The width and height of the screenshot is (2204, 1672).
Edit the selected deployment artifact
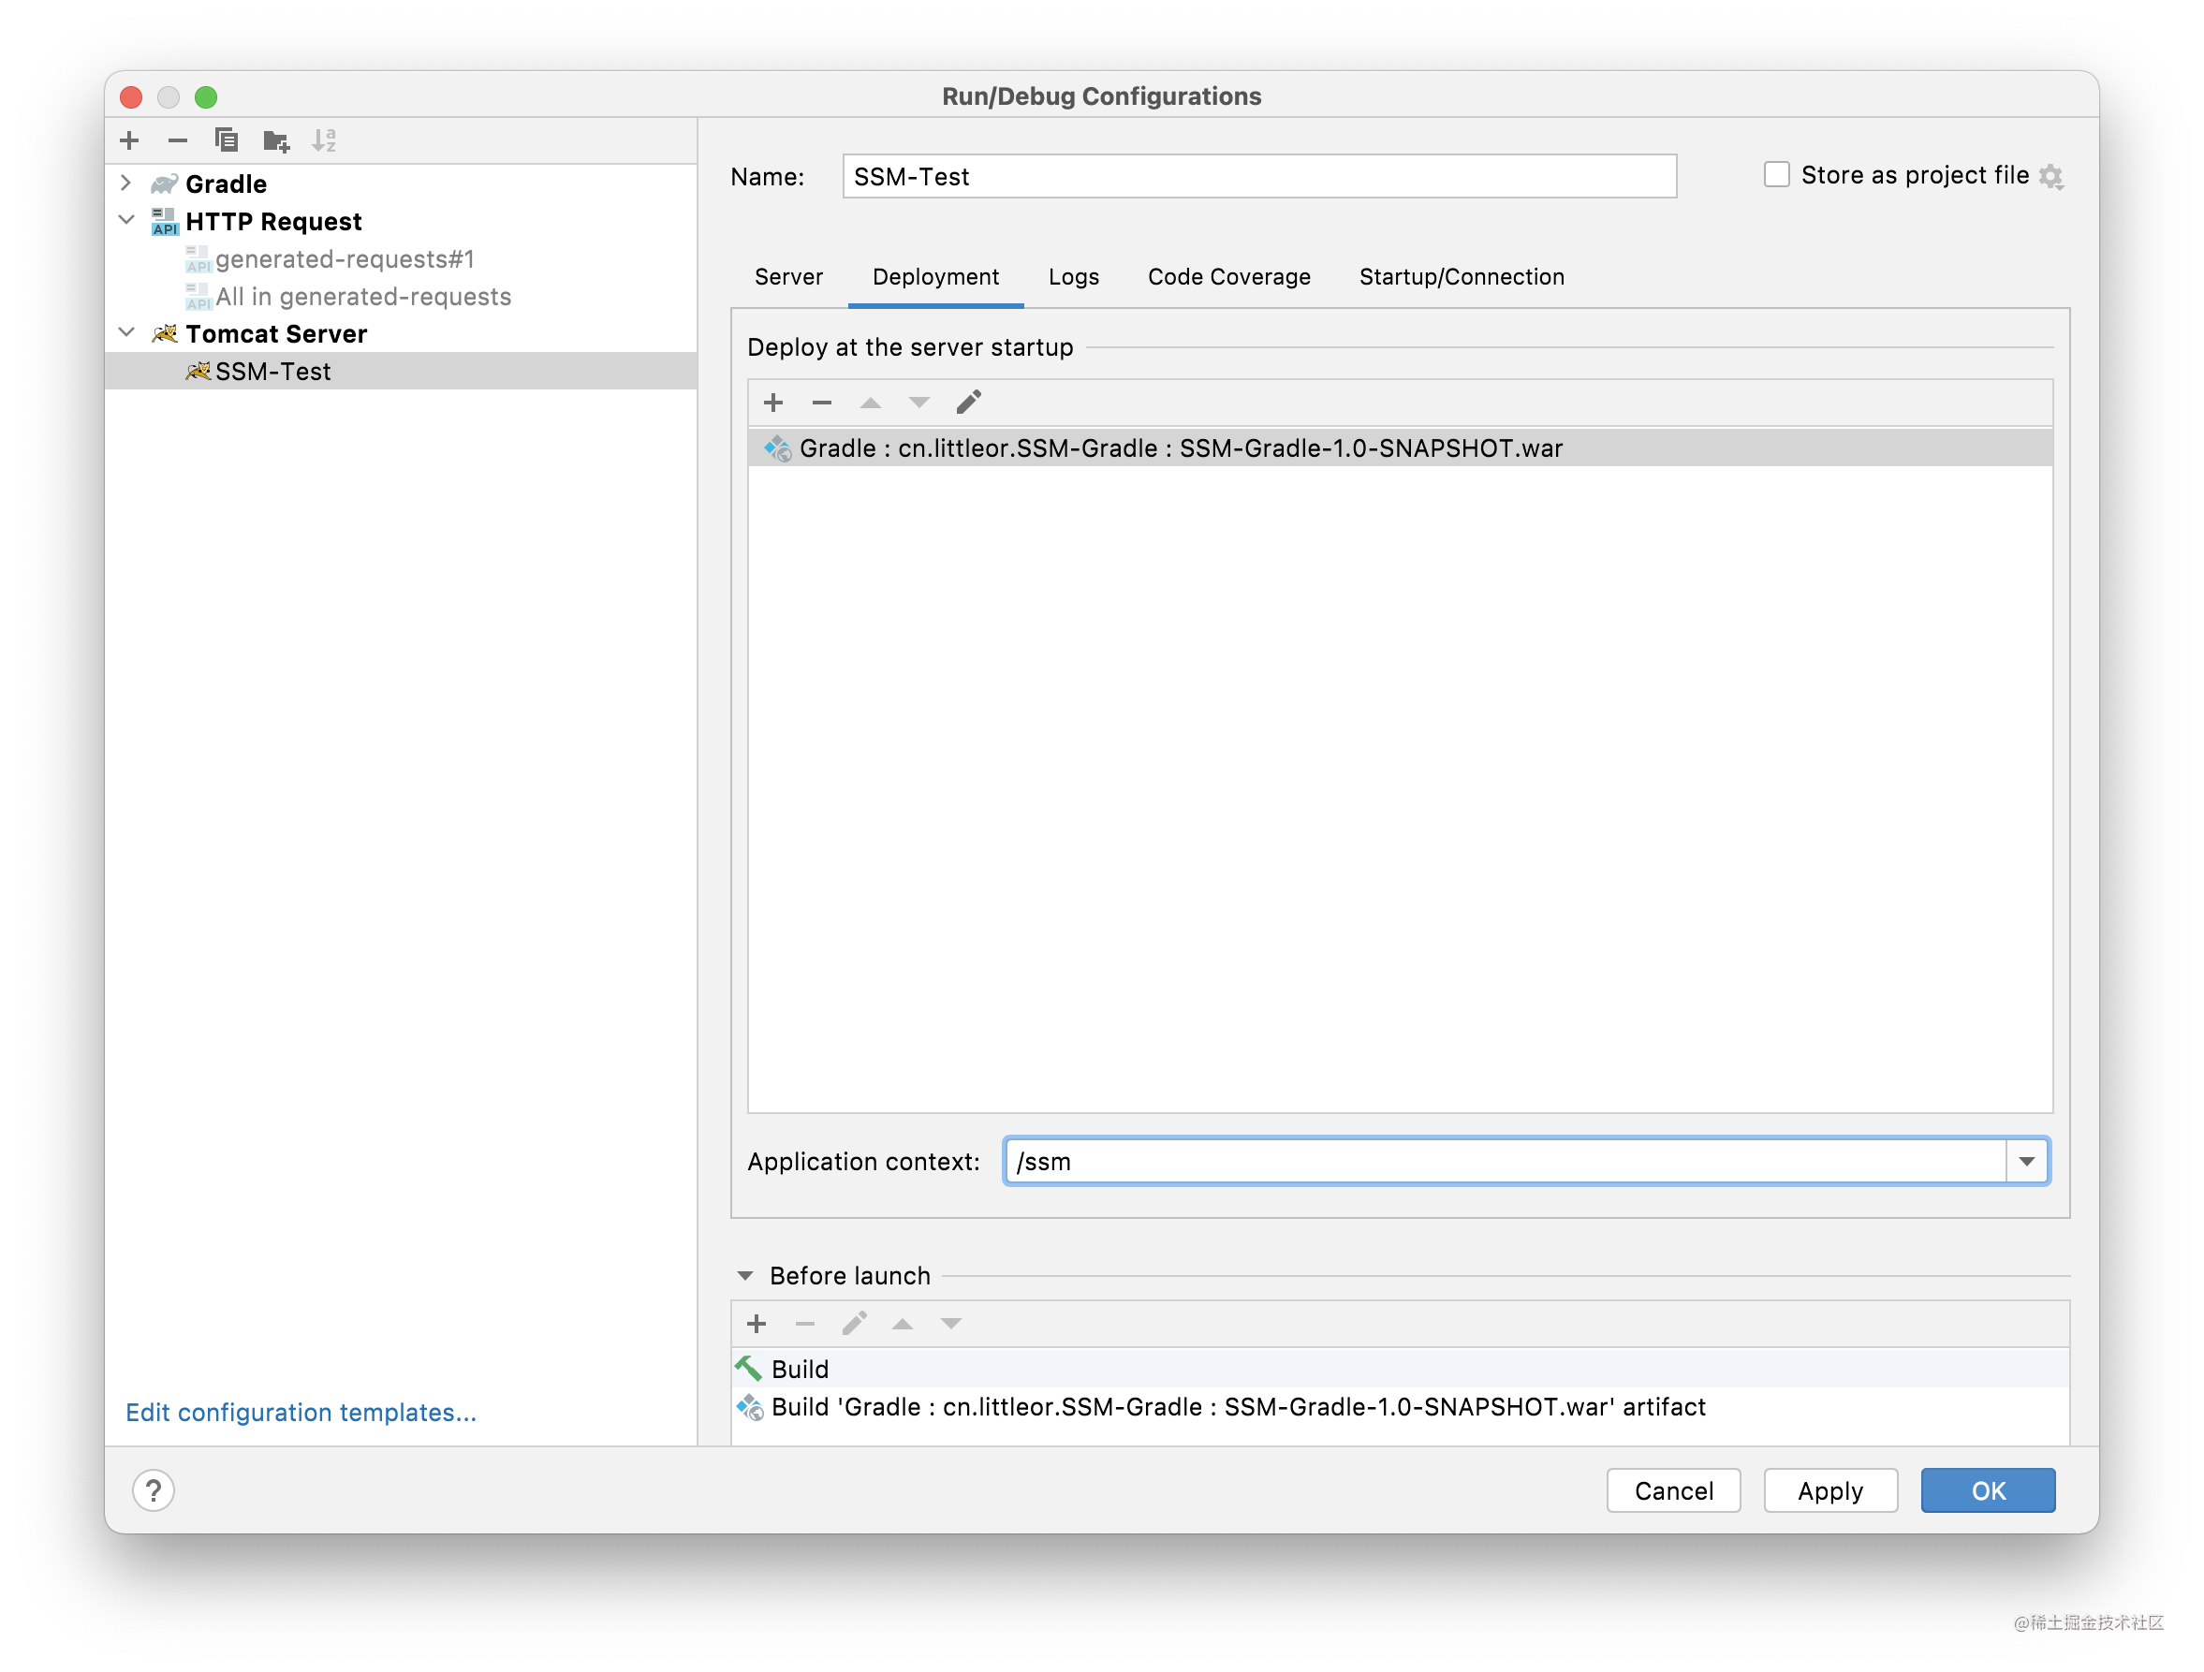[x=968, y=403]
